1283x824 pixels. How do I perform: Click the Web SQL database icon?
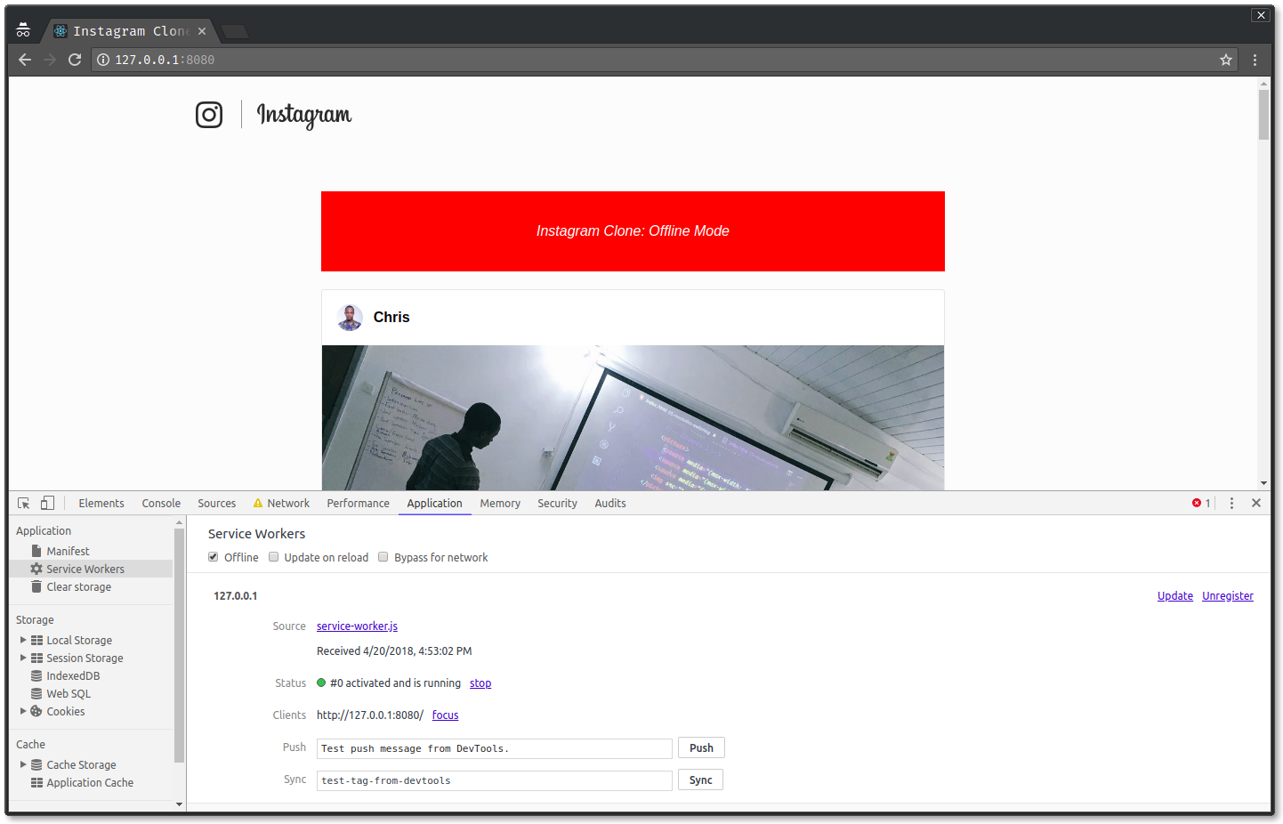click(x=36, y=693)
